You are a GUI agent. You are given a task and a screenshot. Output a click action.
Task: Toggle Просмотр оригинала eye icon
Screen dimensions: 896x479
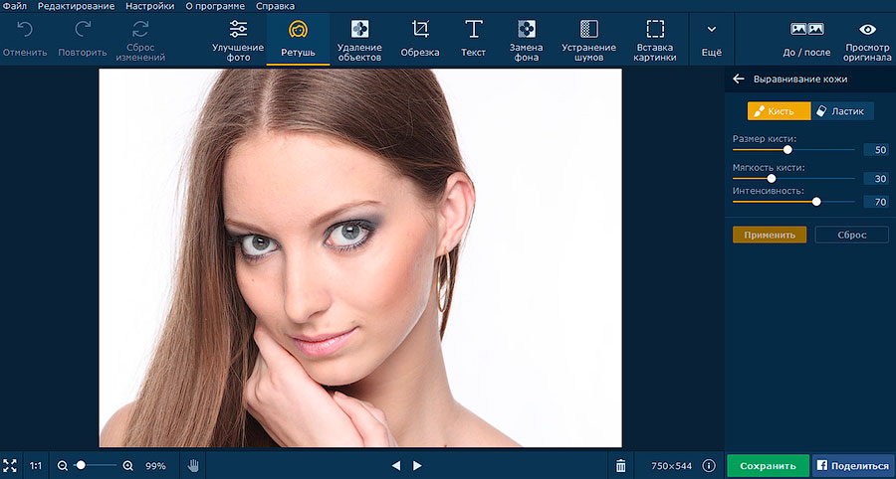[x=867, y=29]
